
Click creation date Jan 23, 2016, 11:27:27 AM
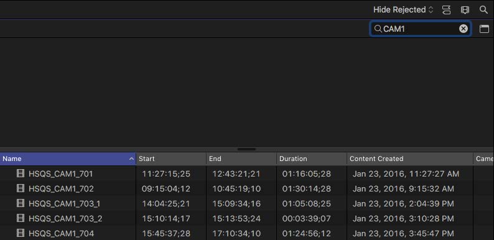(406, 174)
